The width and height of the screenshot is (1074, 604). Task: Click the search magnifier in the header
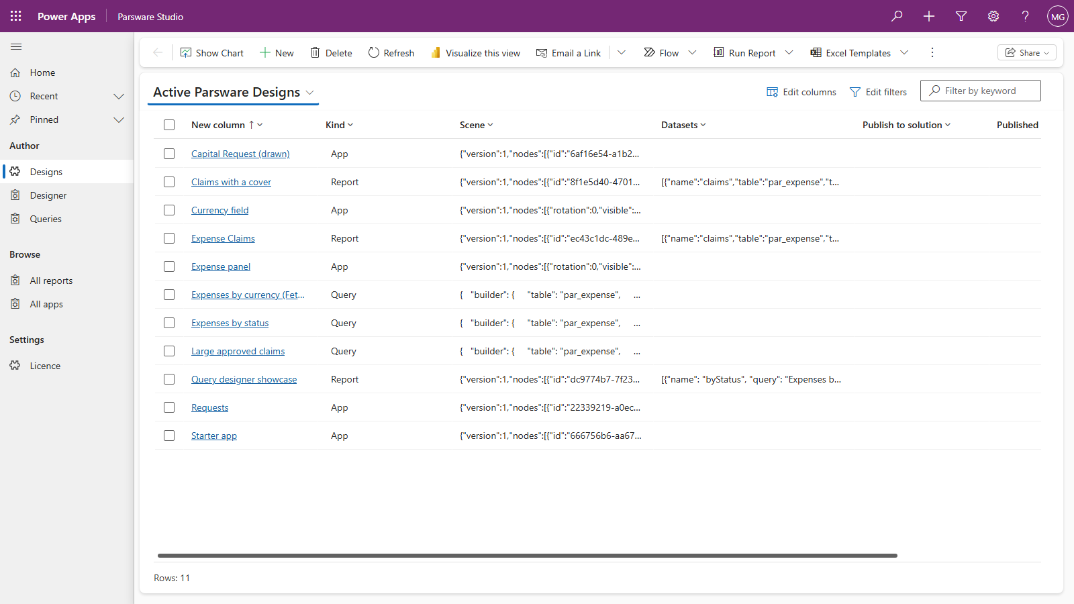tap(897, 16)
